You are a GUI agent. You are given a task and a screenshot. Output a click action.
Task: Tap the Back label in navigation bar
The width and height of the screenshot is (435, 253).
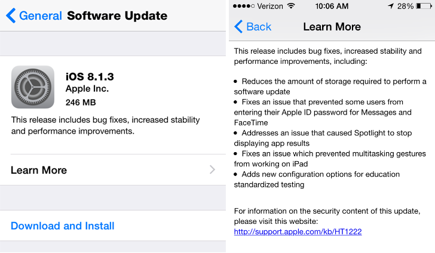coord(259,27)
